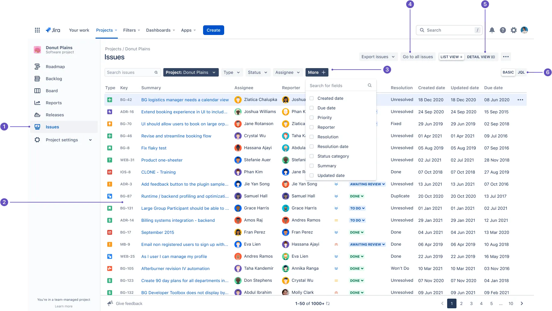This screenshot has width=552, height=311.
Task: Click the refresh icon beside 1-50 of 1000+
Action: coord(328,303)
